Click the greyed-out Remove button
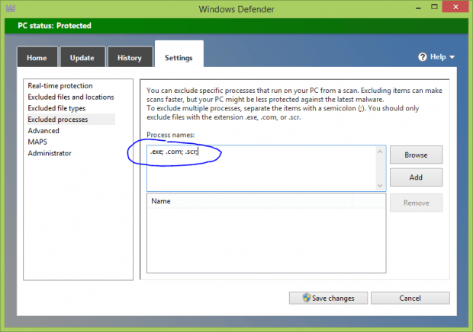473x332 pixels. pos(416,203)
